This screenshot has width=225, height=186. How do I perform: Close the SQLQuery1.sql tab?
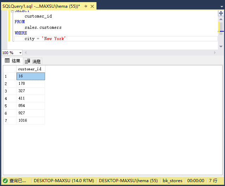point(92,6)
